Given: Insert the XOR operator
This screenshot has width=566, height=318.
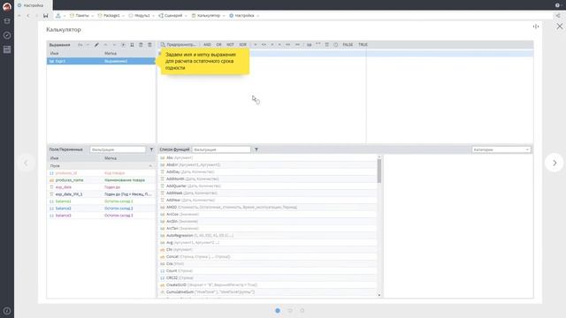Looking at the screenshot, I should click(242, 44).
